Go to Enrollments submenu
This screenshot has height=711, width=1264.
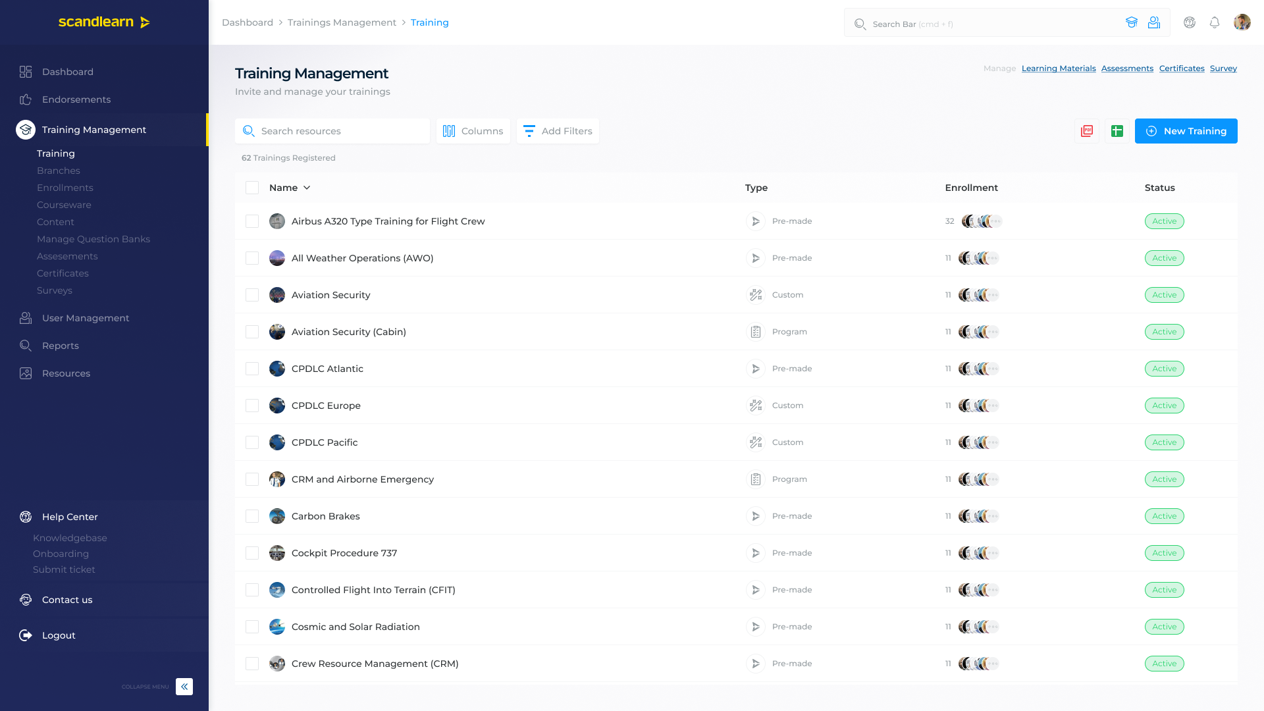click(65, 188)
